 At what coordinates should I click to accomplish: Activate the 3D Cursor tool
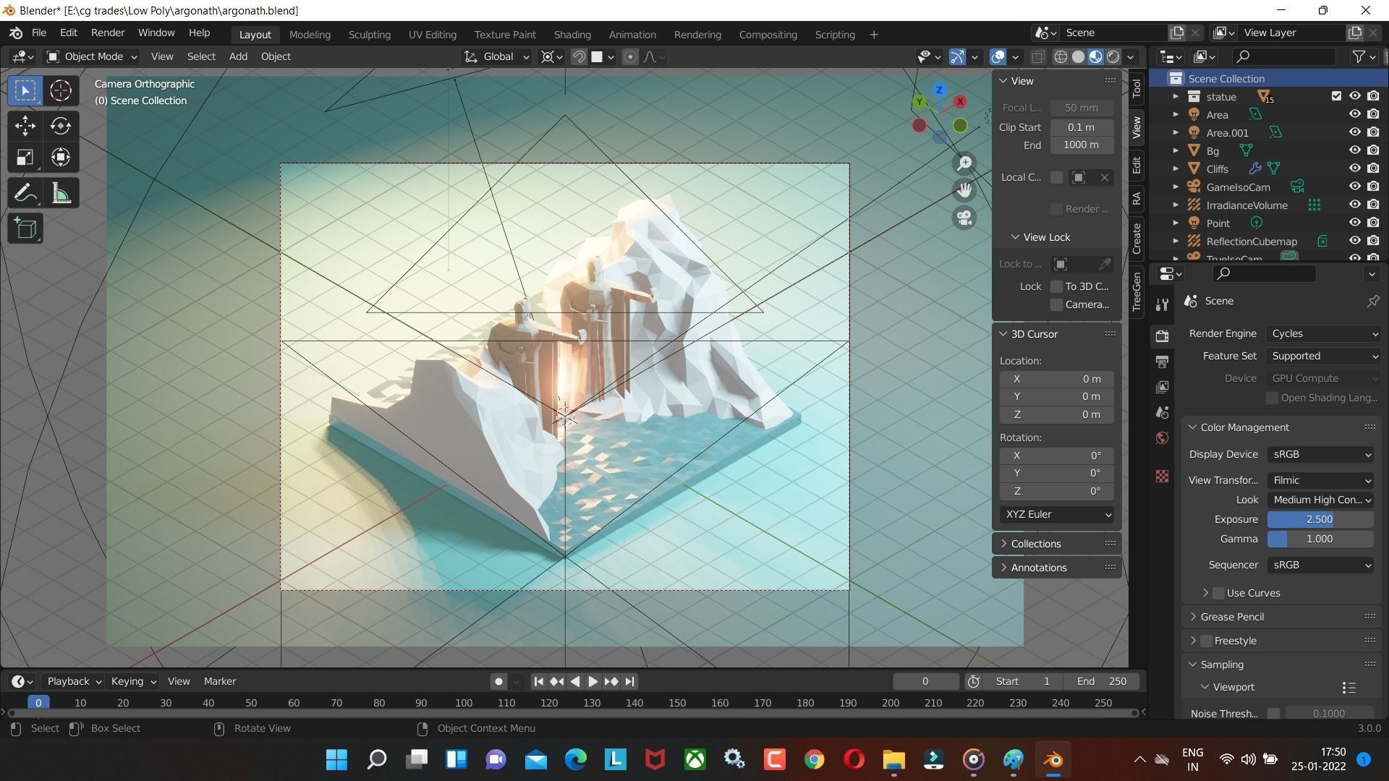point(61,90)
